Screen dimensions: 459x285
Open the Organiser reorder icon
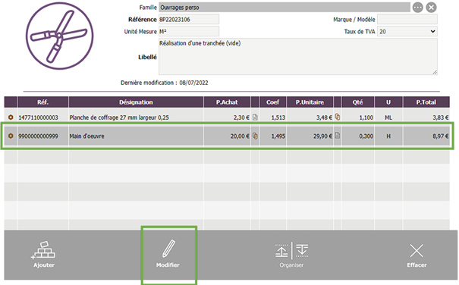click(x=291, y=250)
